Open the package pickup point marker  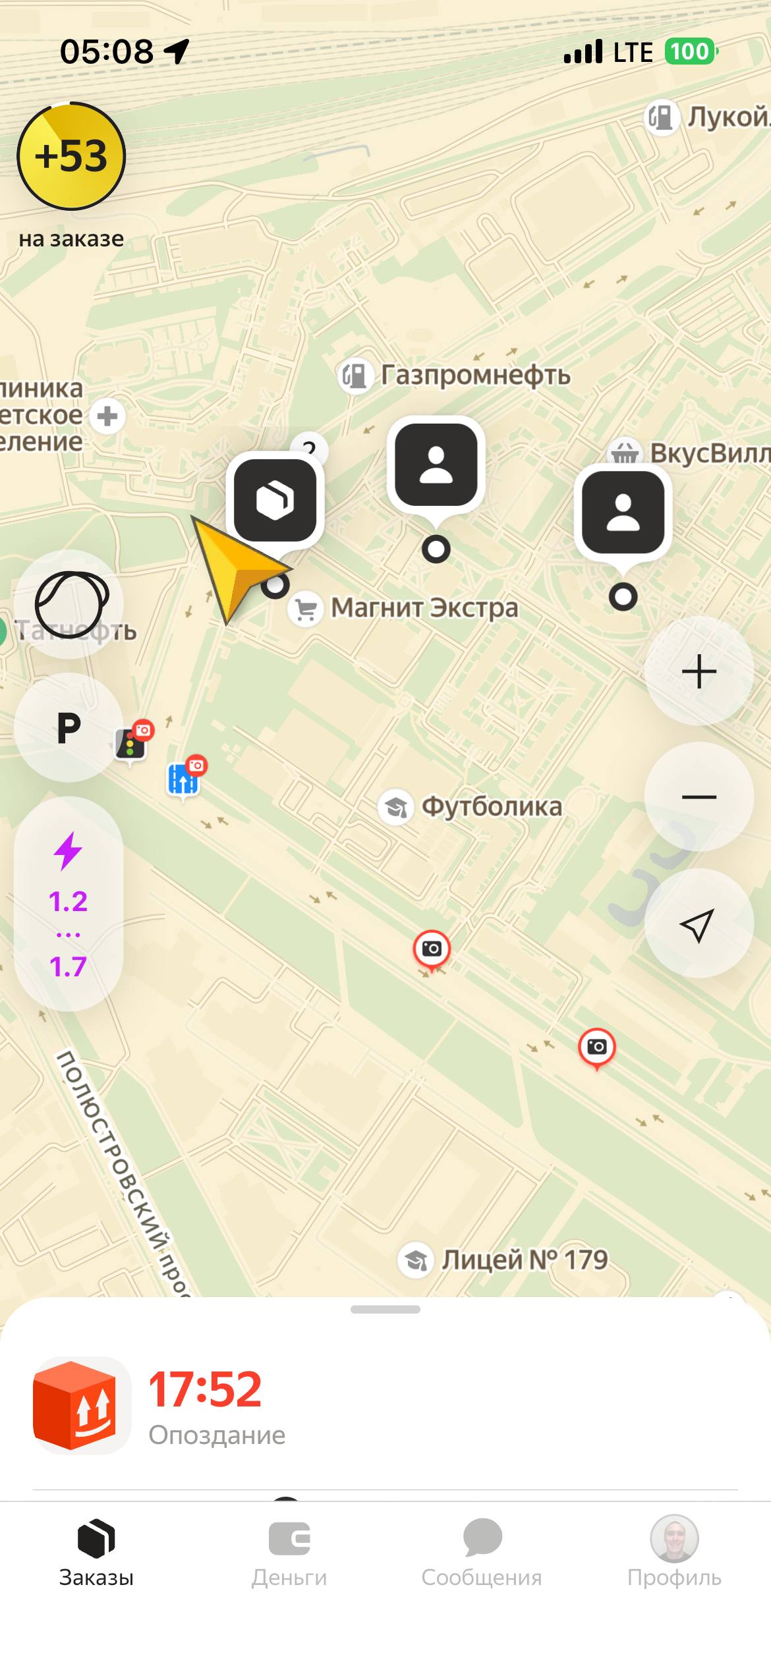click(x=275, y=501)
